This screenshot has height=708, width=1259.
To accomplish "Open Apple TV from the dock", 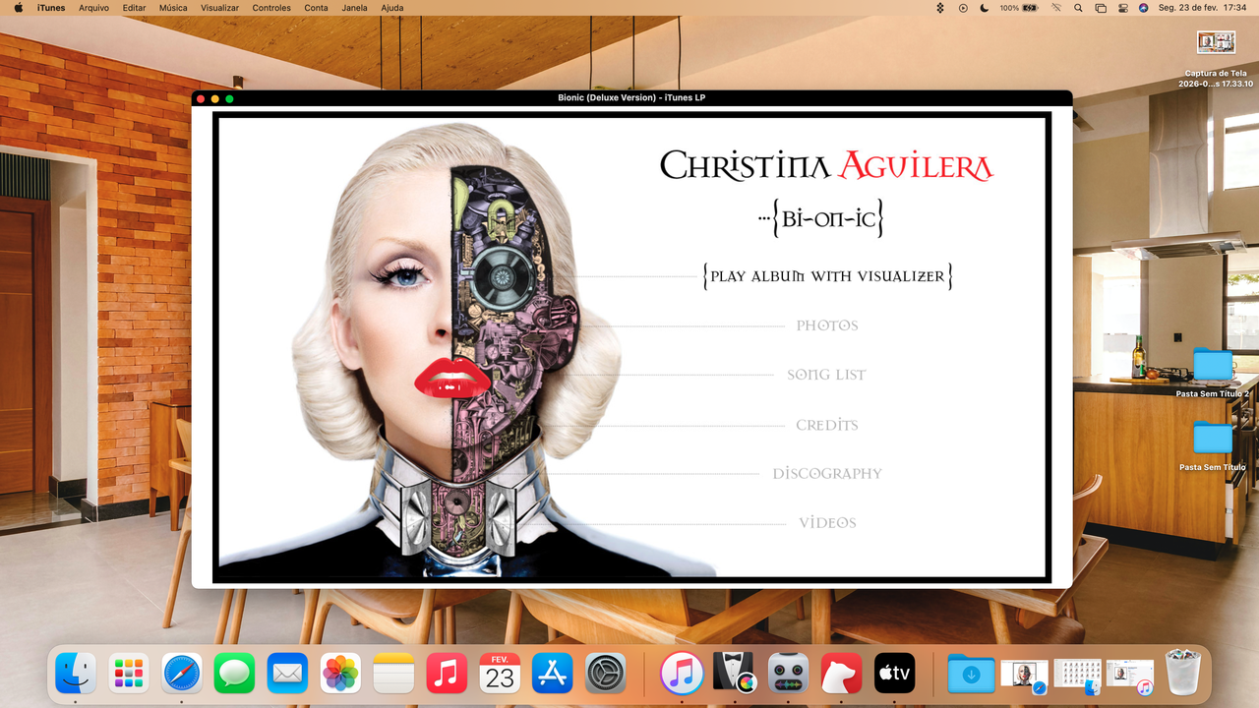I will [894, 674].
